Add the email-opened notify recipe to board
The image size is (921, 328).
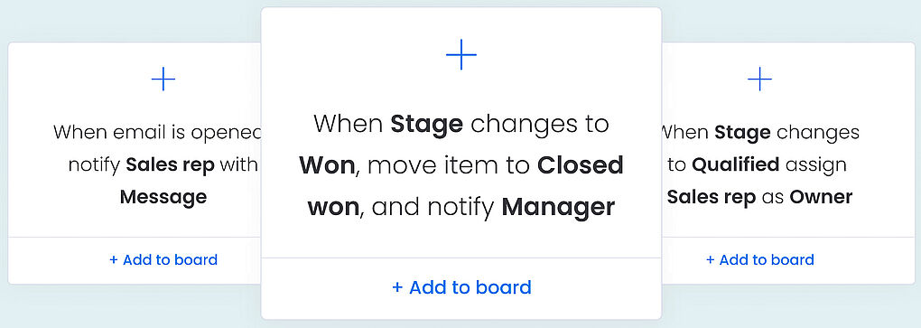point(163,260)
